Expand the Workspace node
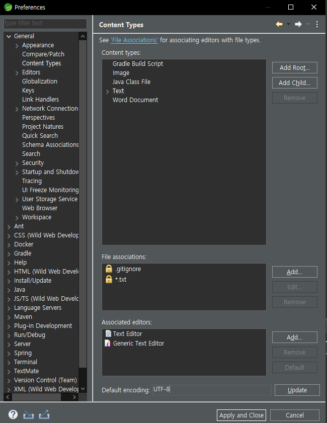 (17, 218)
